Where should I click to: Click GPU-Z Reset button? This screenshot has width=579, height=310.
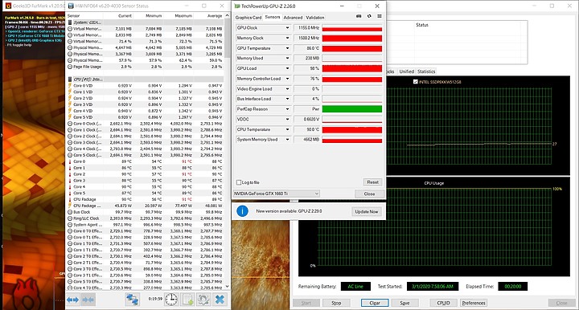[372, 182]
